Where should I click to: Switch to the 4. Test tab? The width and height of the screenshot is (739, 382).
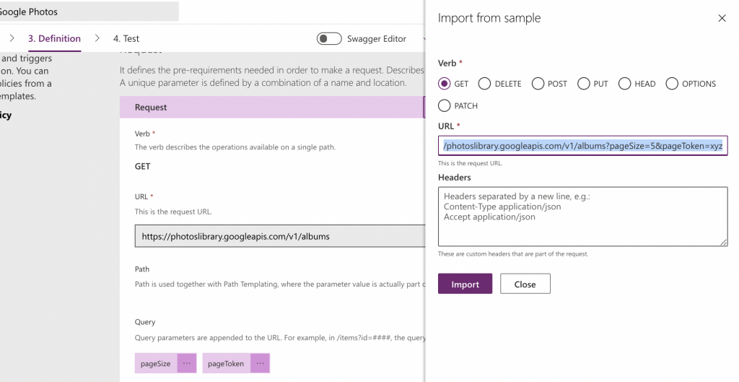126,39
